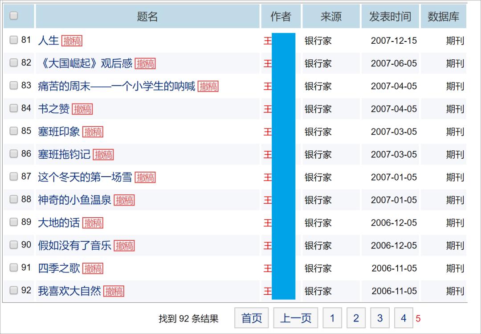The height and width of the screenshot is (334, 481).
Task: Click date 2007-12-15
Action: (x=394, y=41)
